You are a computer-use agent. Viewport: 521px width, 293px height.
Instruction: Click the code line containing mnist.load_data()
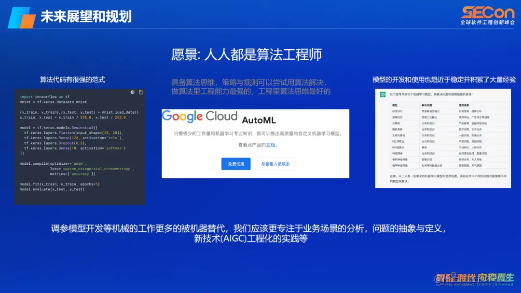[x=79, y=112]
